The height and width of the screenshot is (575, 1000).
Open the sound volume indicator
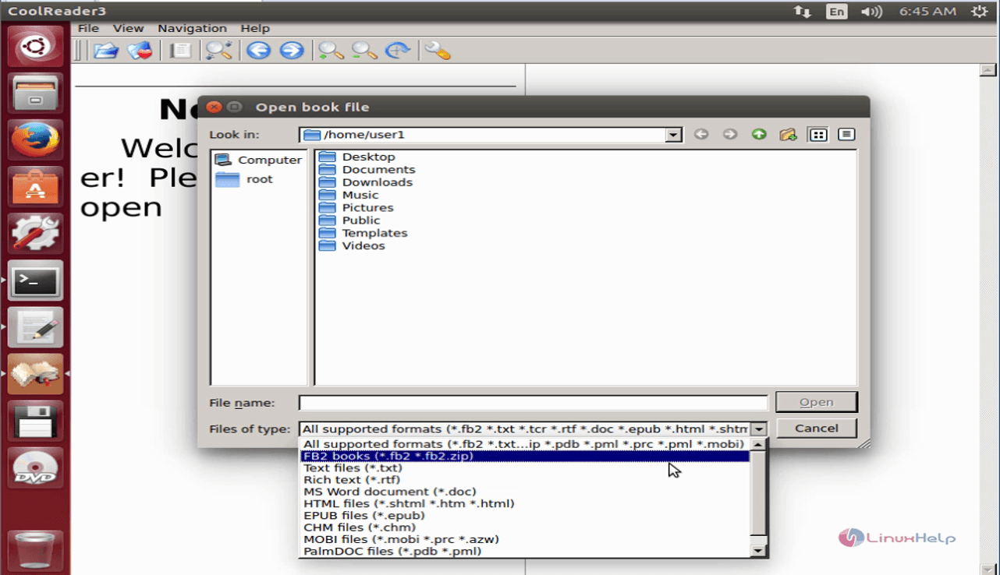871,11
